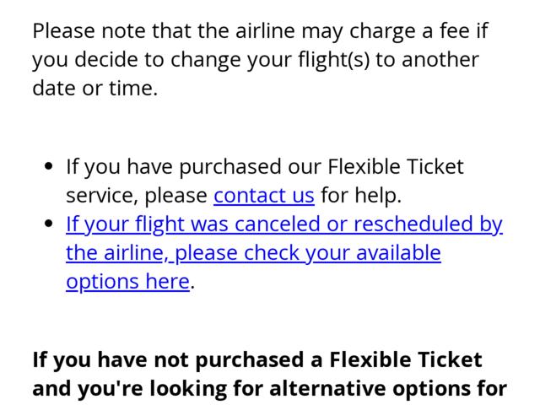The image size is (540, 405).
Task: Click the words "to another" in the notice
Action: pyautogui.click(x=427, y=60)
